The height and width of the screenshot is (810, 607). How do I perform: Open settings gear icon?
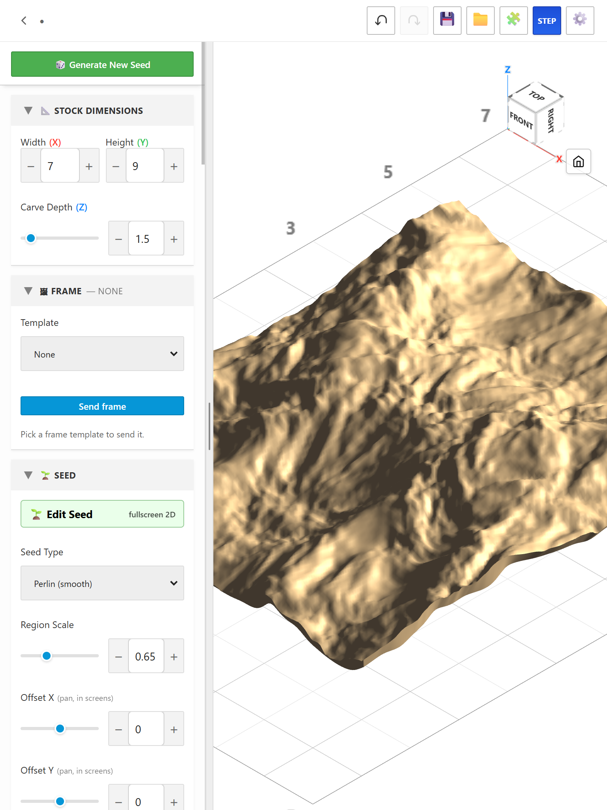(x=580, y=21)
